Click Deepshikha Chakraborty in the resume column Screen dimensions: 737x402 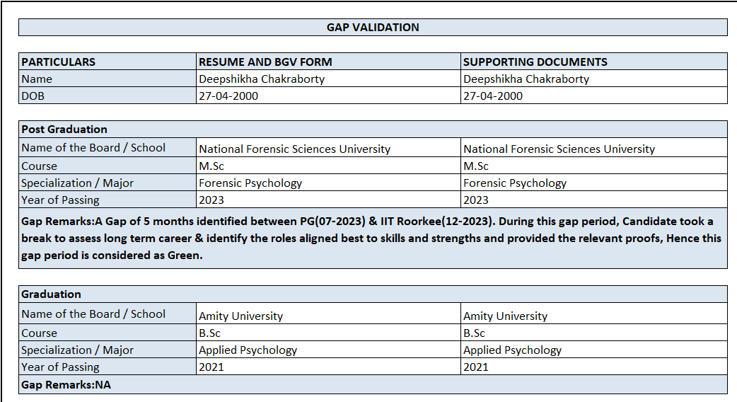click(x=262, y=79)
